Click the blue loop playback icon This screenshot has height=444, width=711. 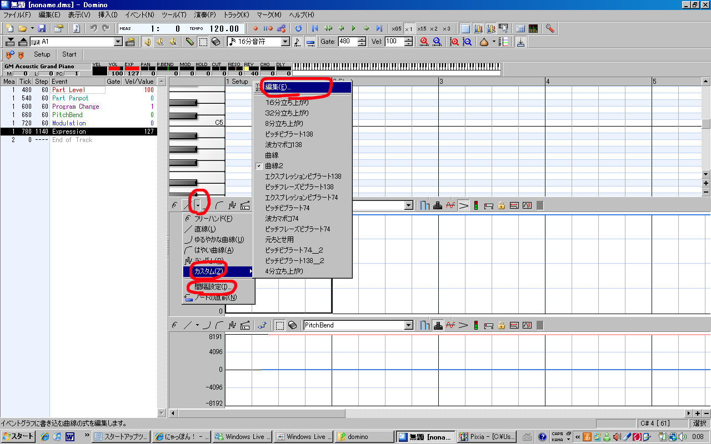point(298,28)
